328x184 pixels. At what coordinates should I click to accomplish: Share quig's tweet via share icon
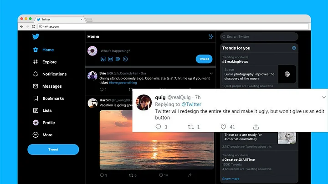tap(256, 127)
